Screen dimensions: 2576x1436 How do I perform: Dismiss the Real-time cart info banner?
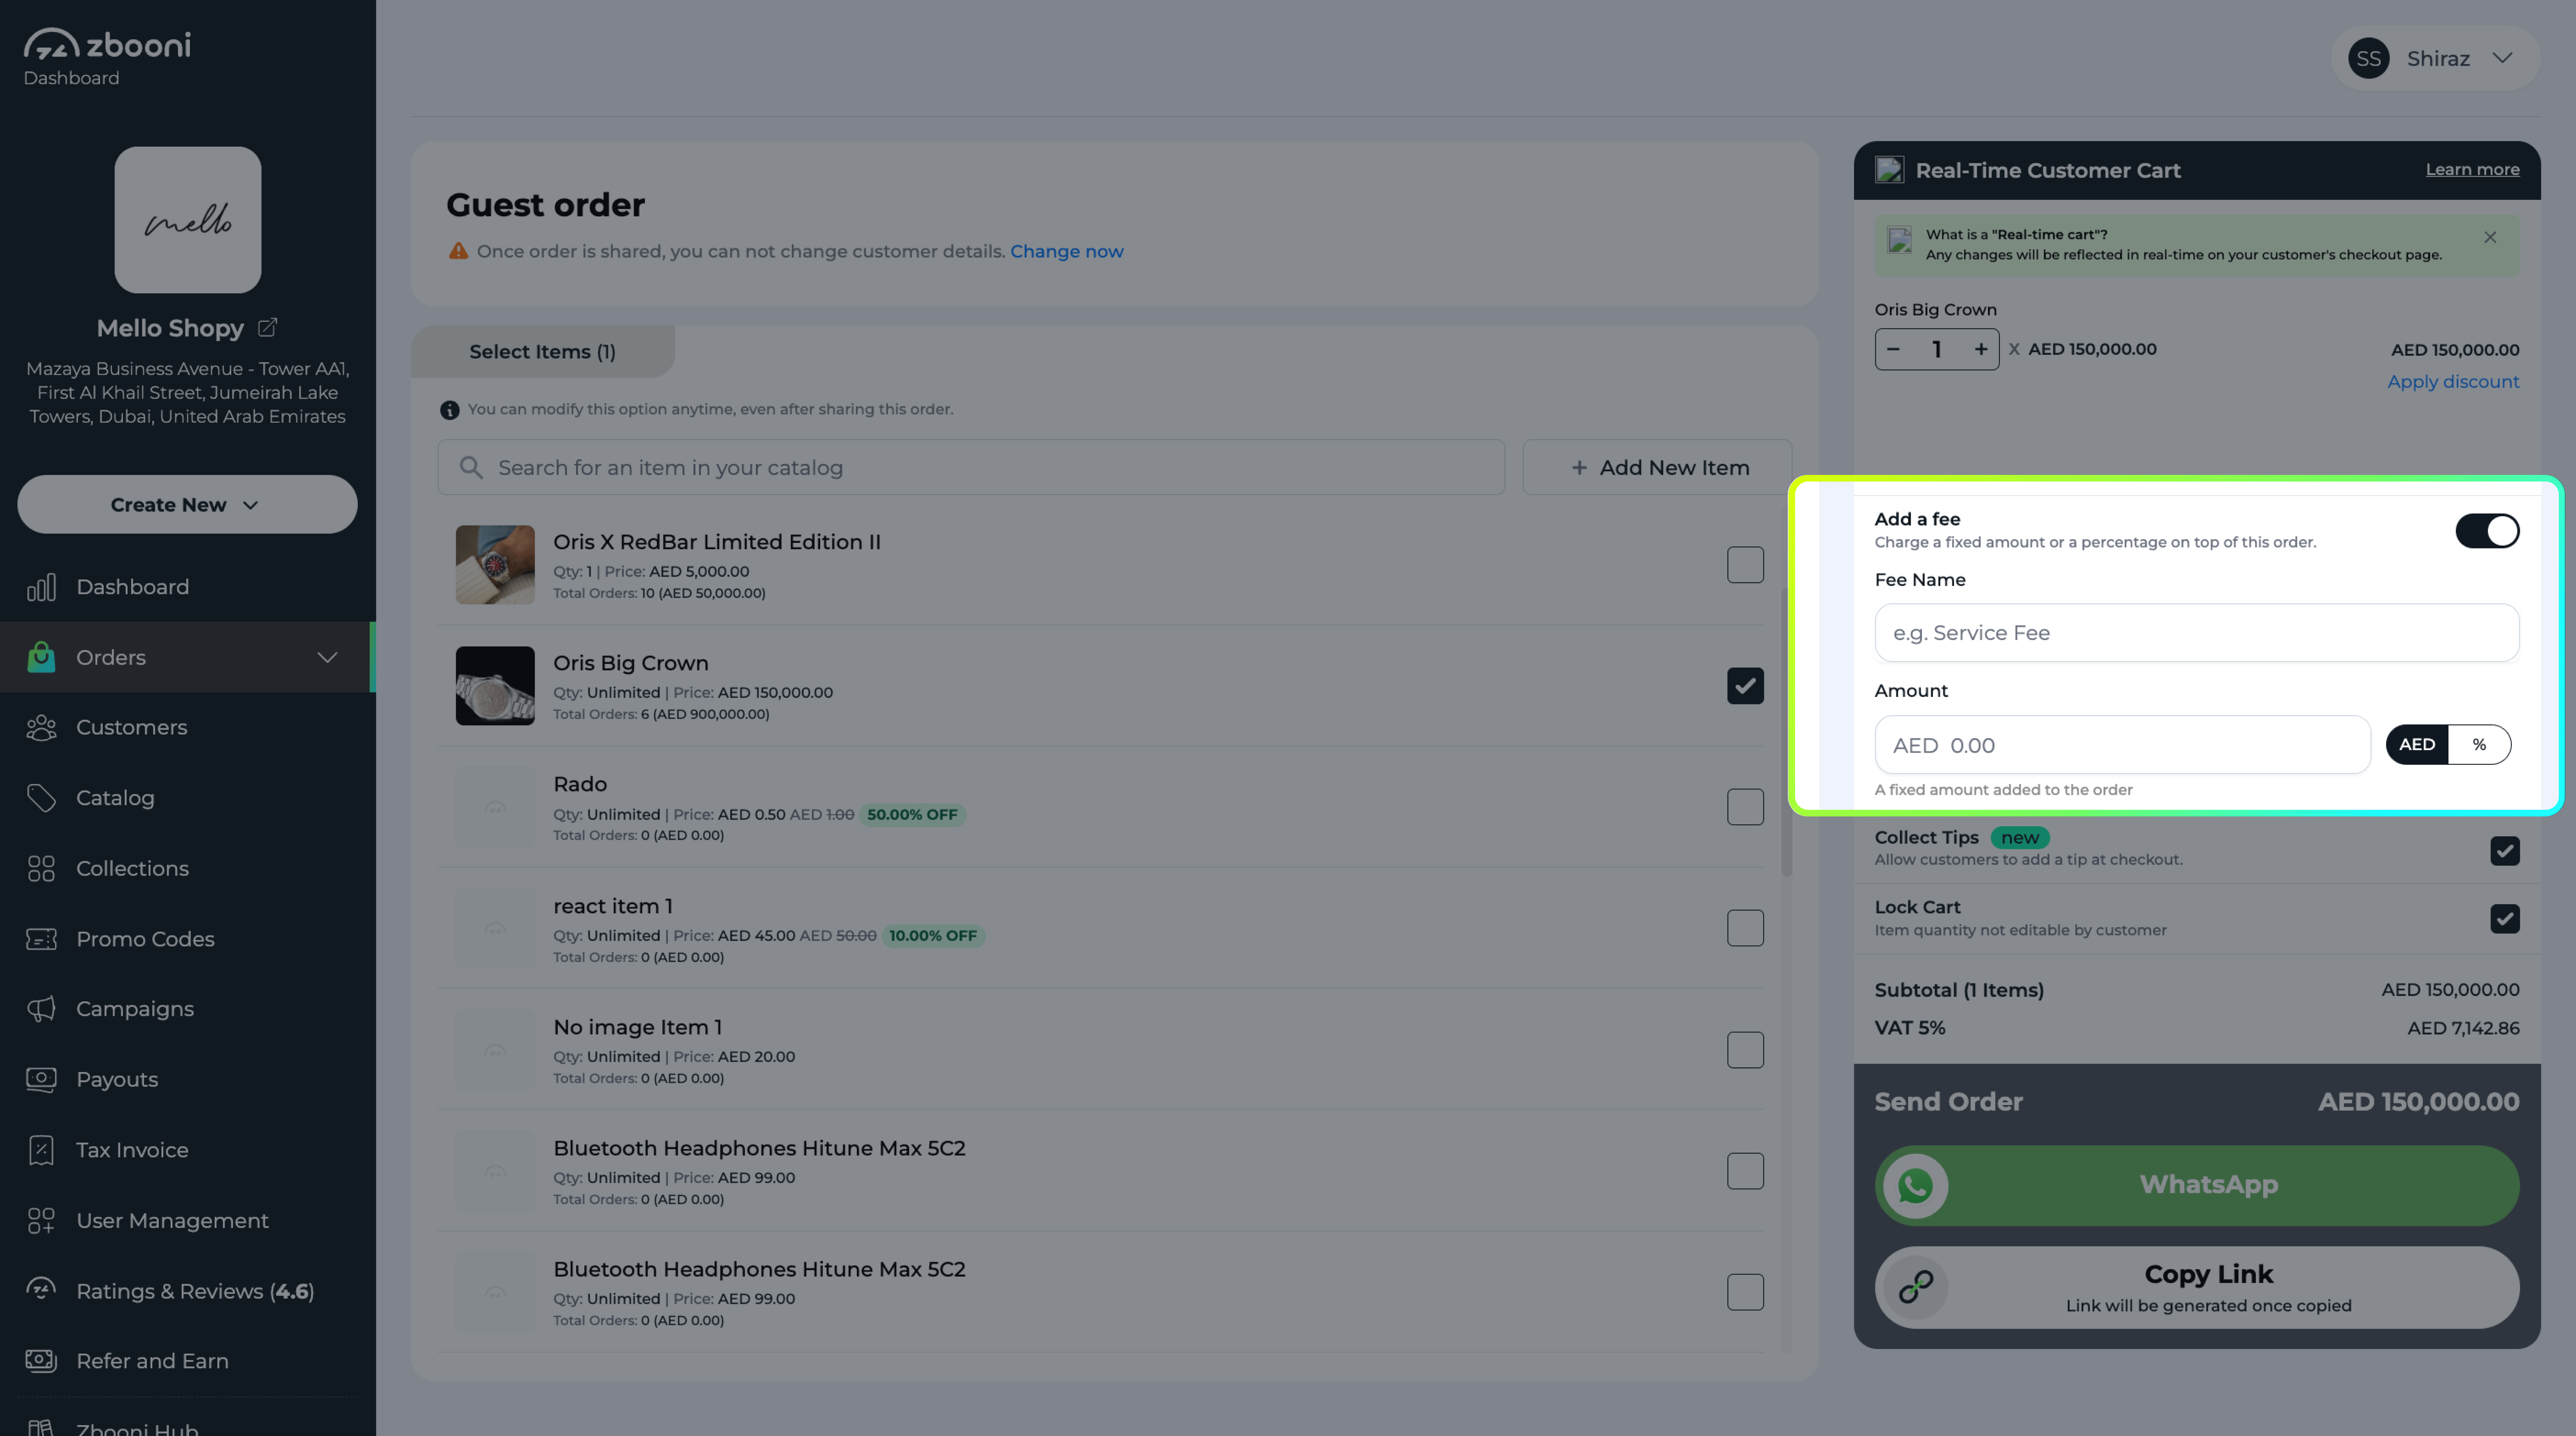click(x=2490, y=237)
